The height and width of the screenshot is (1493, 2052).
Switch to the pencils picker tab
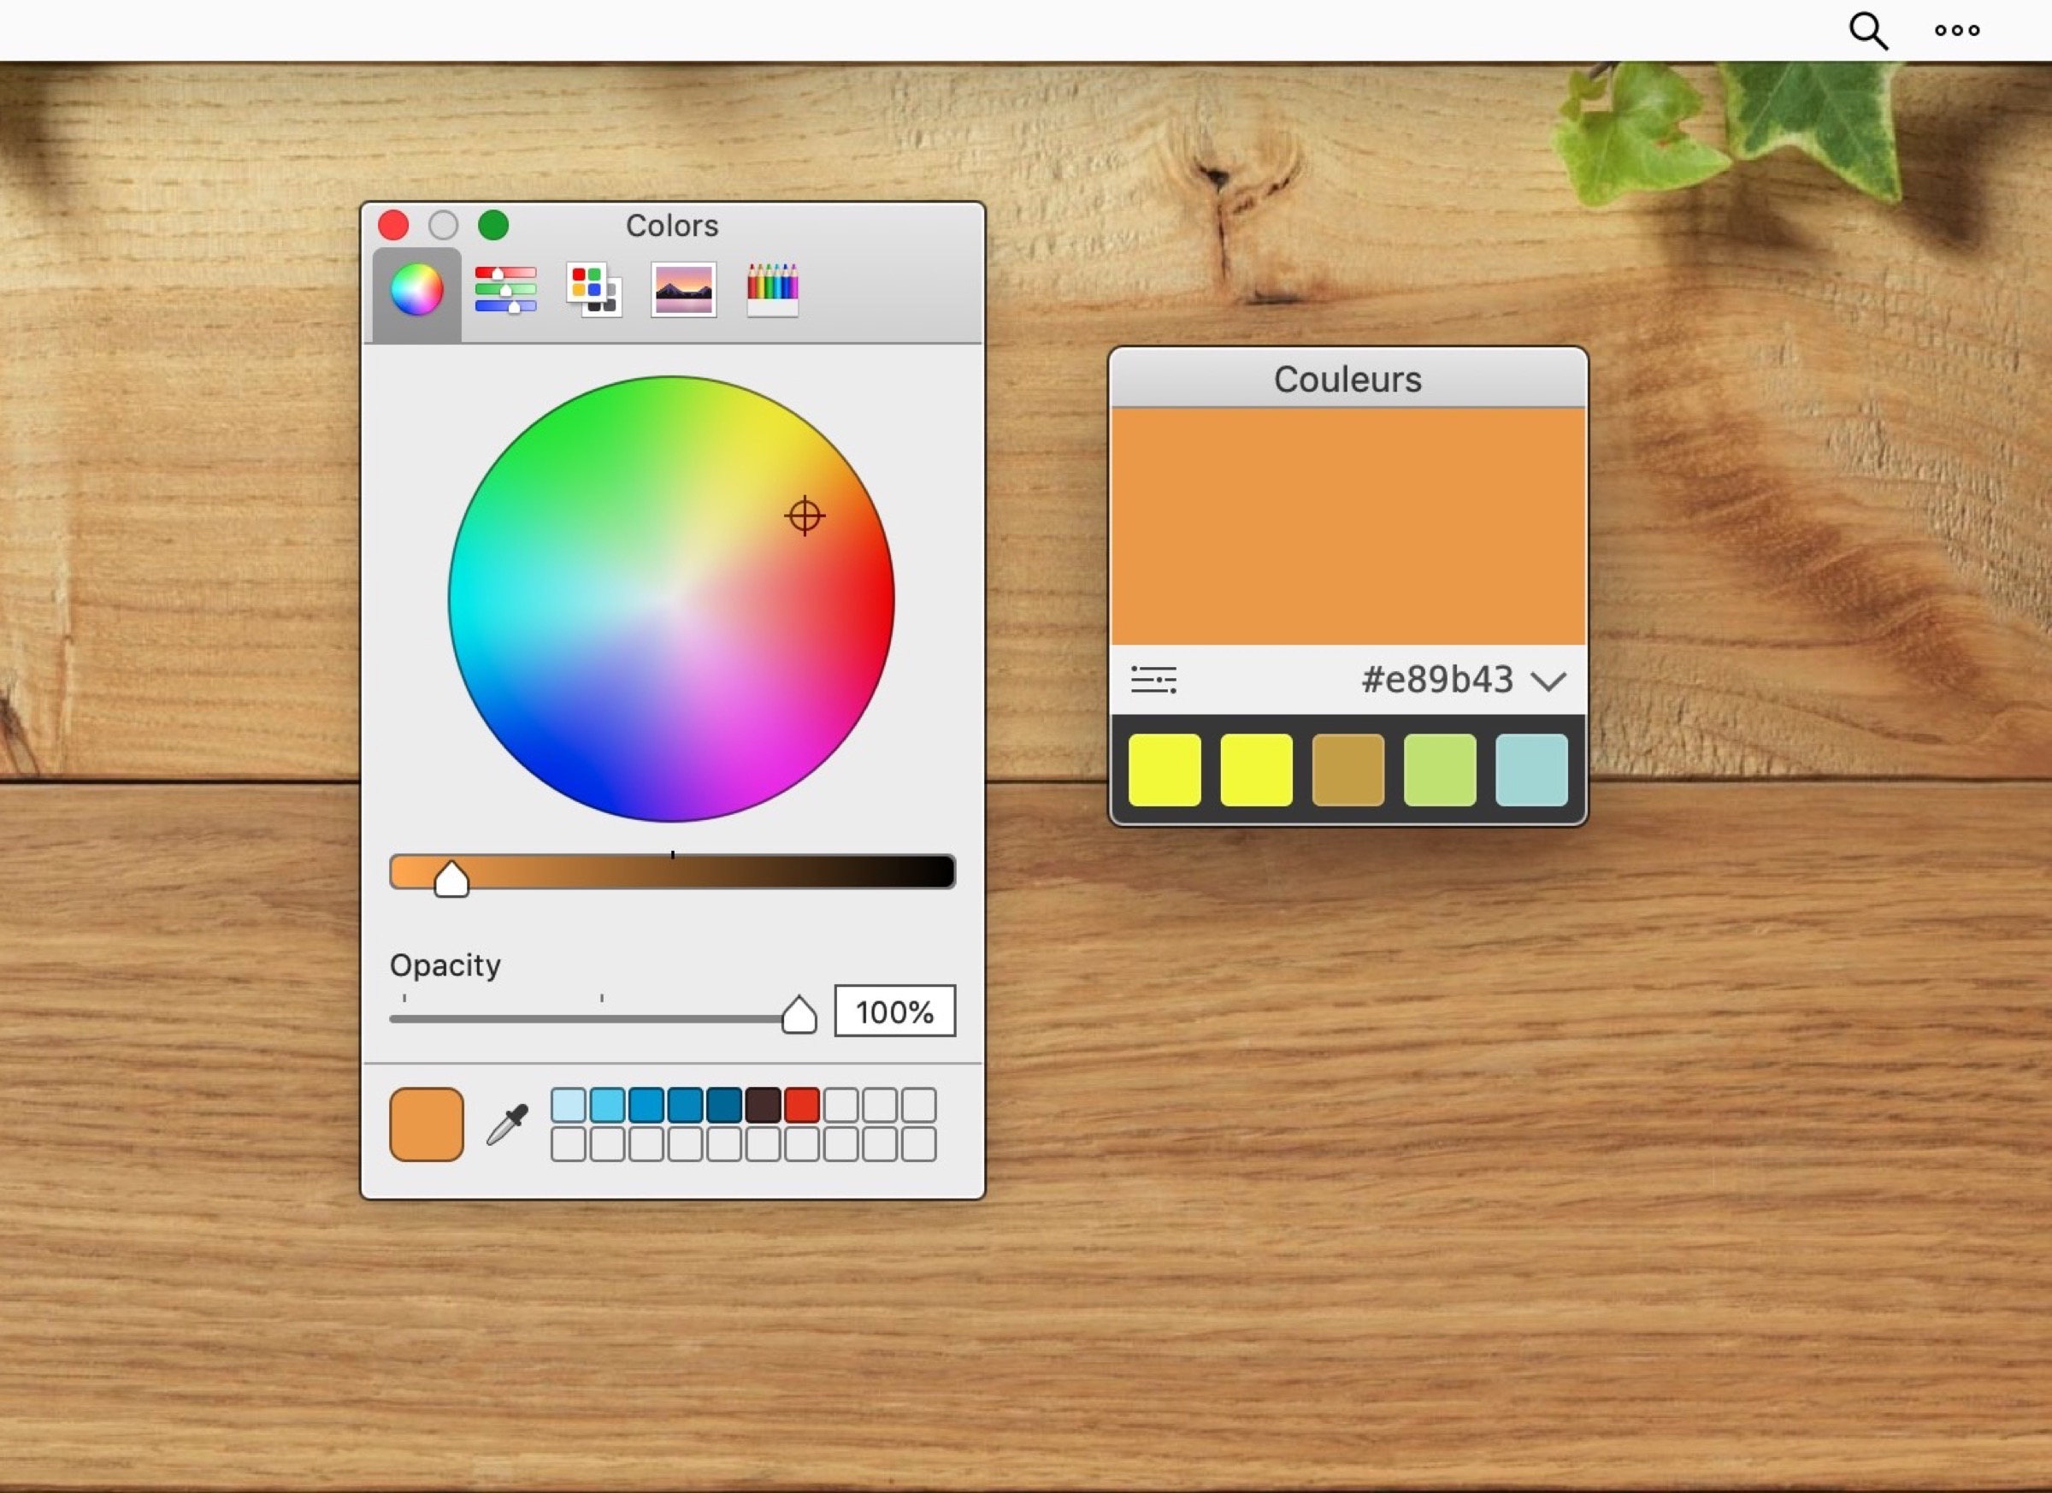pos(772,290)
